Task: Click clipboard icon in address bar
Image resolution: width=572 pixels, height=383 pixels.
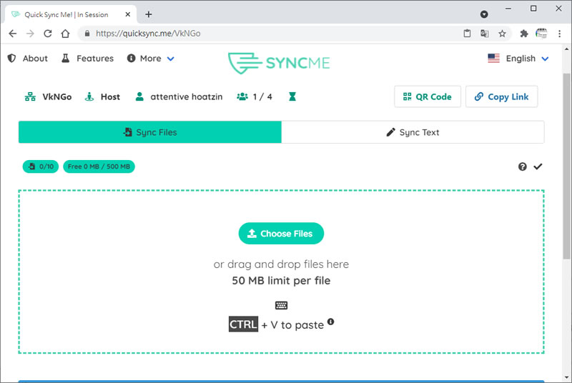Action: [467, 34]
